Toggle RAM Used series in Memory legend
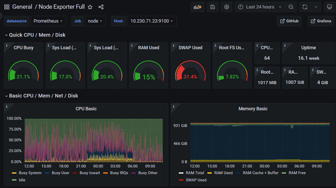The width and height of the screenshot is (336, 188). click(223, 173)
